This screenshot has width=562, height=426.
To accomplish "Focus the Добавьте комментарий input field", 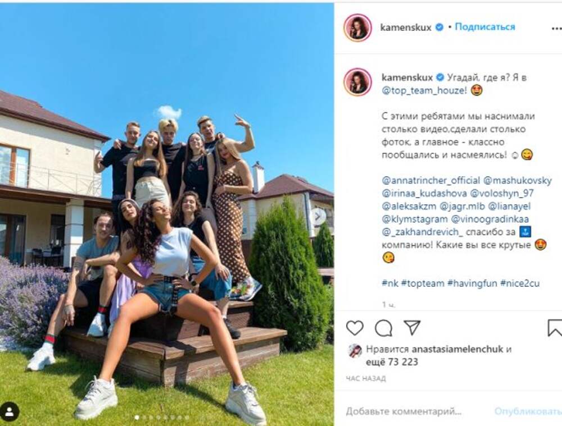I will click(x=416, y=411).
